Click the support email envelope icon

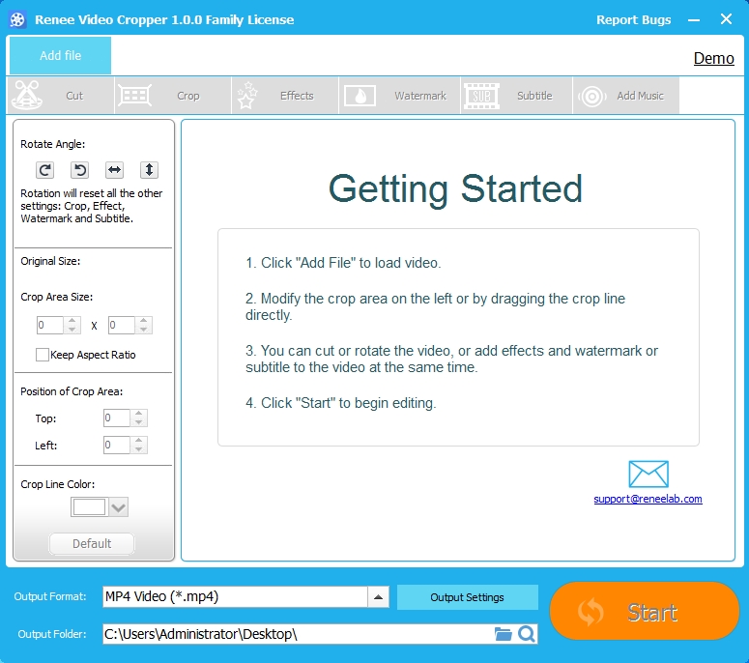(x=648, y=474)
